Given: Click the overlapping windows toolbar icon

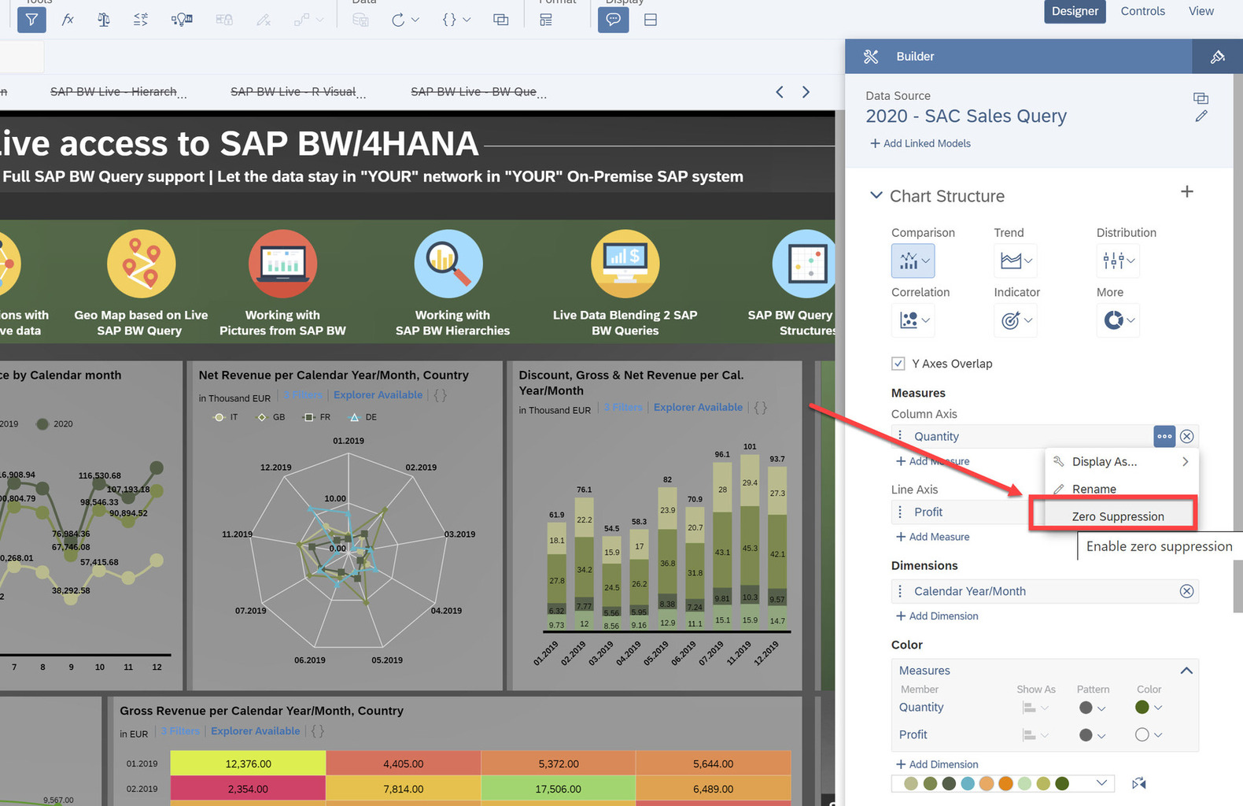Looking at the screenshot, I should [x=500, y=20].
